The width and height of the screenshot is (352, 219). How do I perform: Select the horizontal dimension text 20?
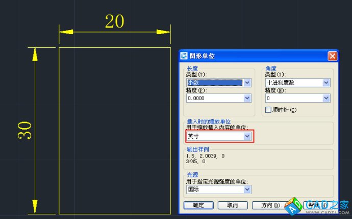114,21
